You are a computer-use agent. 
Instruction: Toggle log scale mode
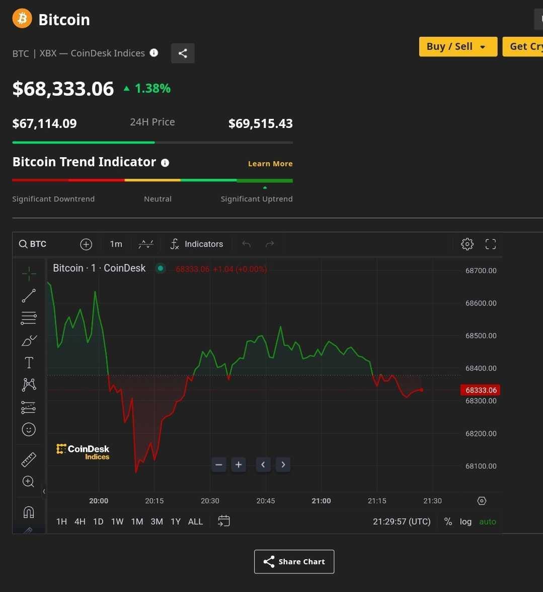click(x=466, y=522)
